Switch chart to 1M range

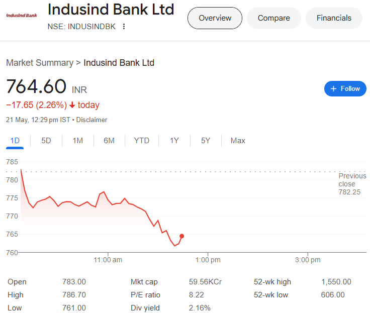click(x=77, y=141)
